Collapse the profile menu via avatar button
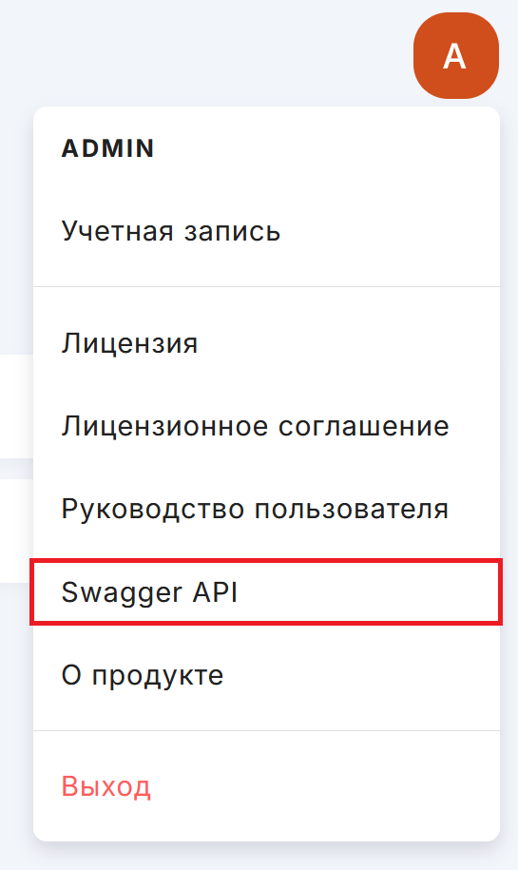 (x=456, y=55)
